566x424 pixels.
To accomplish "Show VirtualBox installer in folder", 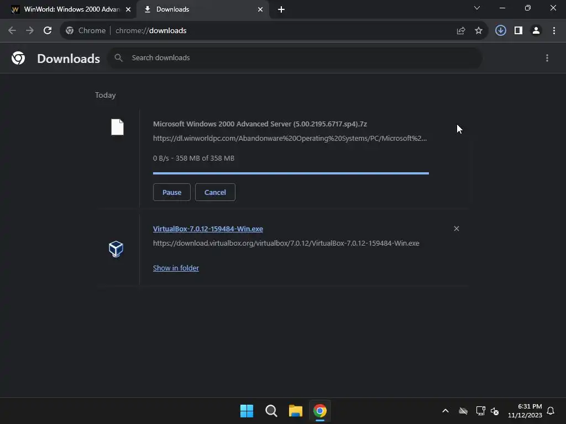I will click(176, 268).
